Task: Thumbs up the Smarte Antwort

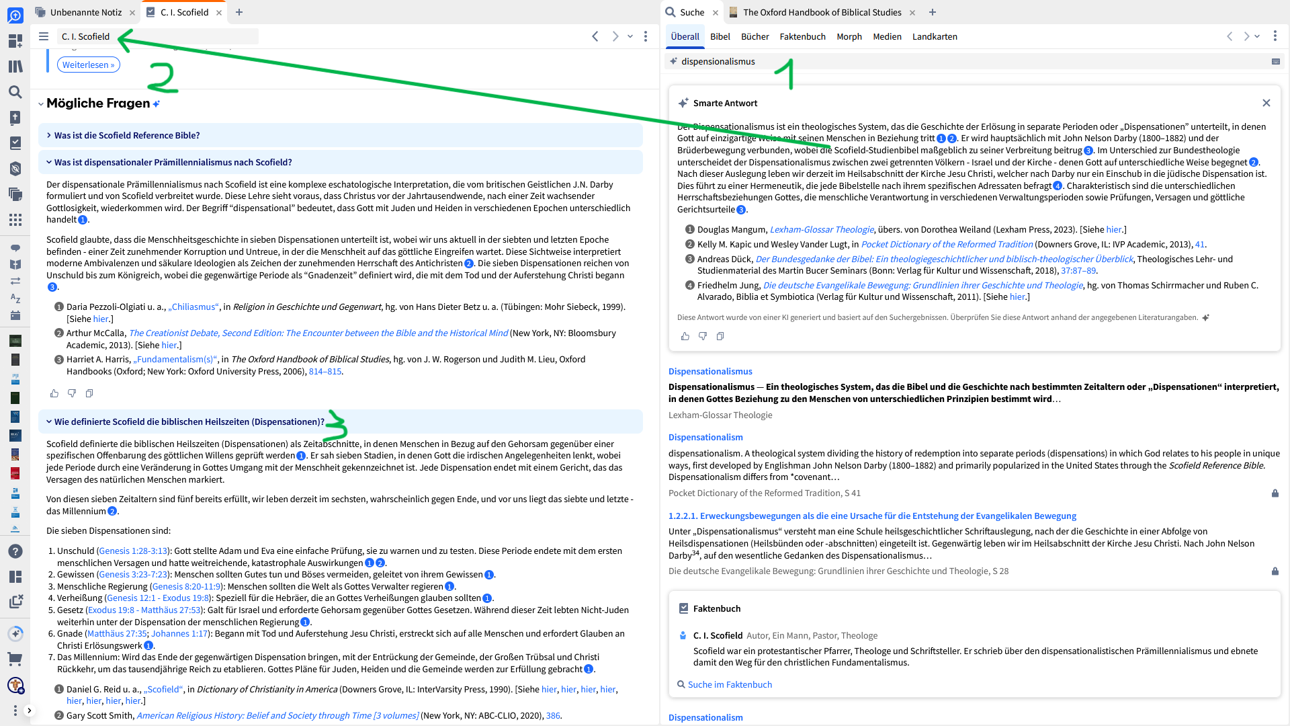Action: 685,336
